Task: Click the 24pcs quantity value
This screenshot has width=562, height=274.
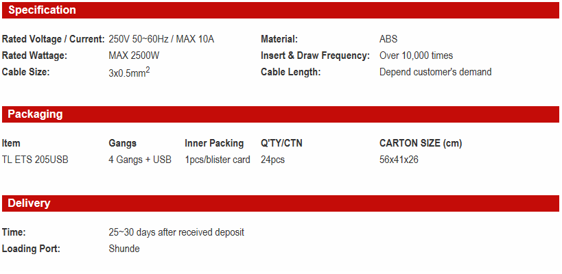Action: [x=272, y=160]
